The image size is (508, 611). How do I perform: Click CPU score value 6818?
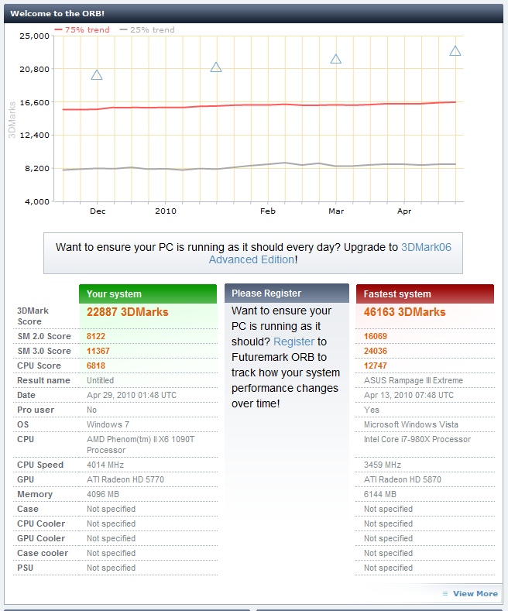(96, 366)
